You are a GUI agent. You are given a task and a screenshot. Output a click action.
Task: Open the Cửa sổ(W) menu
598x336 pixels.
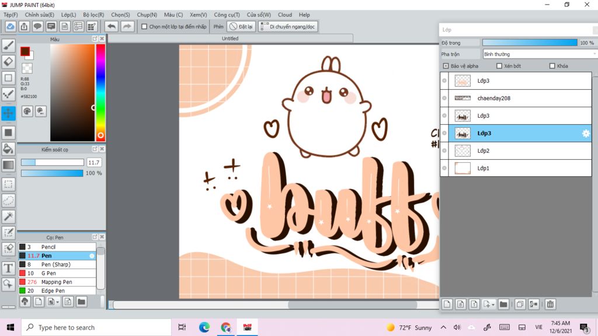pos(259,15)
